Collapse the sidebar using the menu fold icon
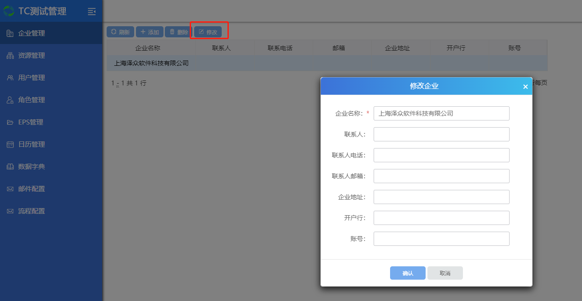This screenshot has height=301, width=582. tap(92, 12)
